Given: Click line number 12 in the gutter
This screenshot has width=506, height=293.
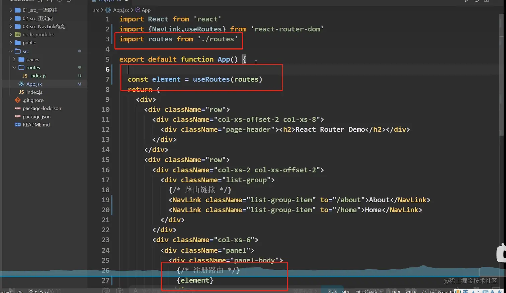Looking at the screenshot, I should [105, 129].
